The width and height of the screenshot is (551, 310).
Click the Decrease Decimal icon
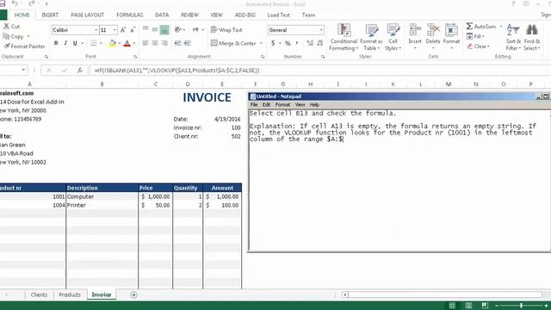pos(319,43)
